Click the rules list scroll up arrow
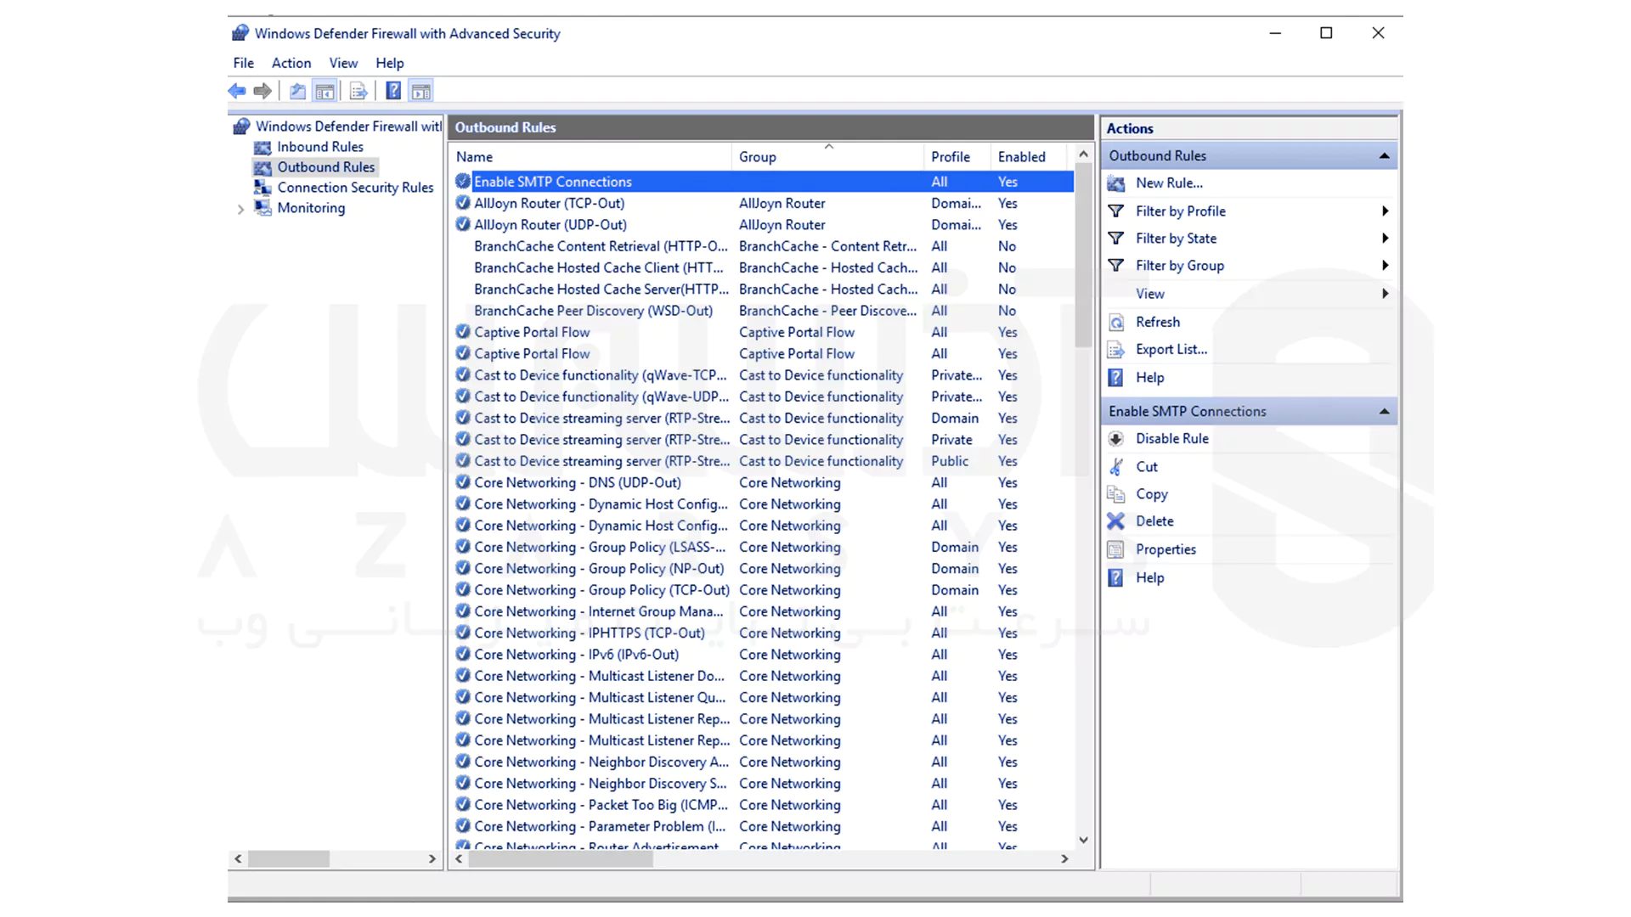Image resolution: width=1631 pixels, height=917 pixels. [1083, 155]
